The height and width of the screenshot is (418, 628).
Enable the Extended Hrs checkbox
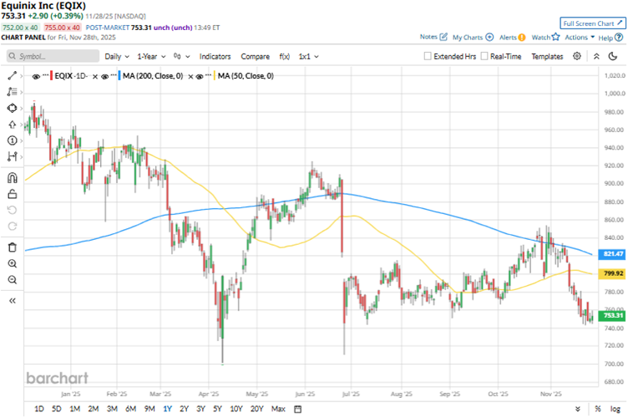428,57
